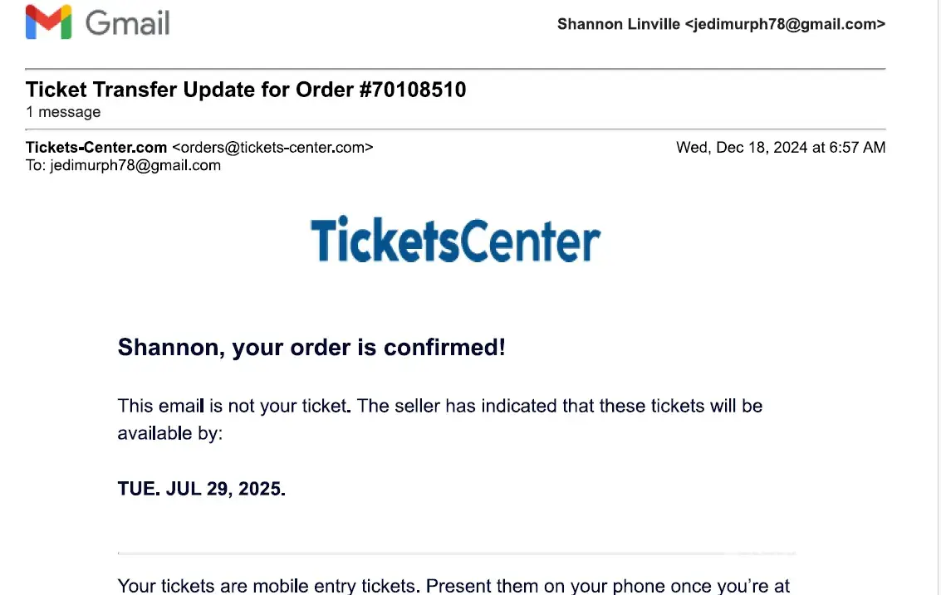The width and height of the screenshot is (941, 595).
Task: Click the jedimurph78@gmail.com address in the top header
Action: coord(785,24)
